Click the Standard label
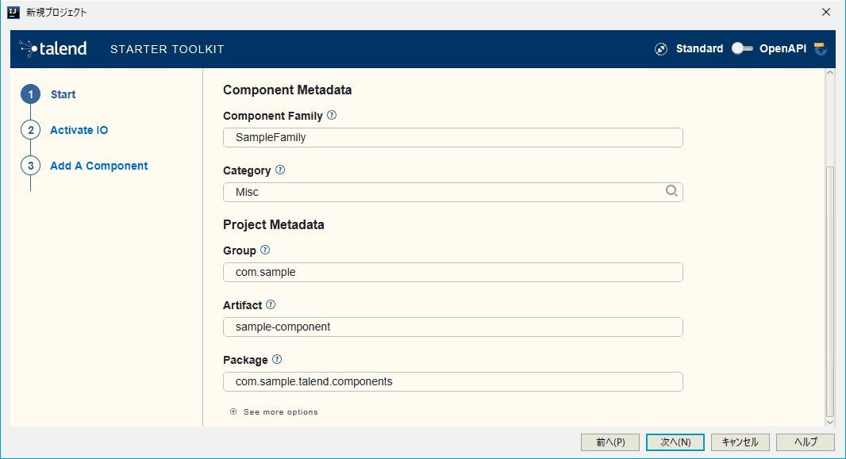 pyautogui.click(x=699, y=48)
